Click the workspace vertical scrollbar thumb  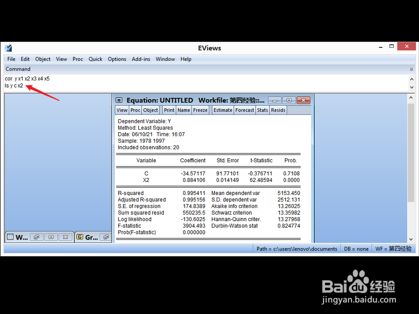point(411,153)
